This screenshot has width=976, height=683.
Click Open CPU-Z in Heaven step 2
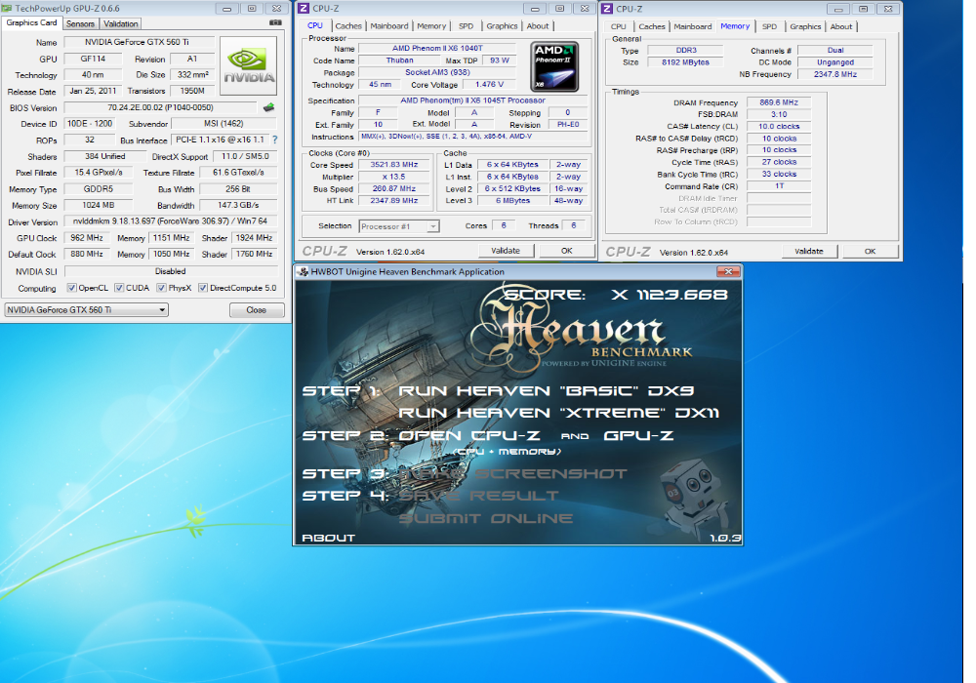(x=469, y=435)
